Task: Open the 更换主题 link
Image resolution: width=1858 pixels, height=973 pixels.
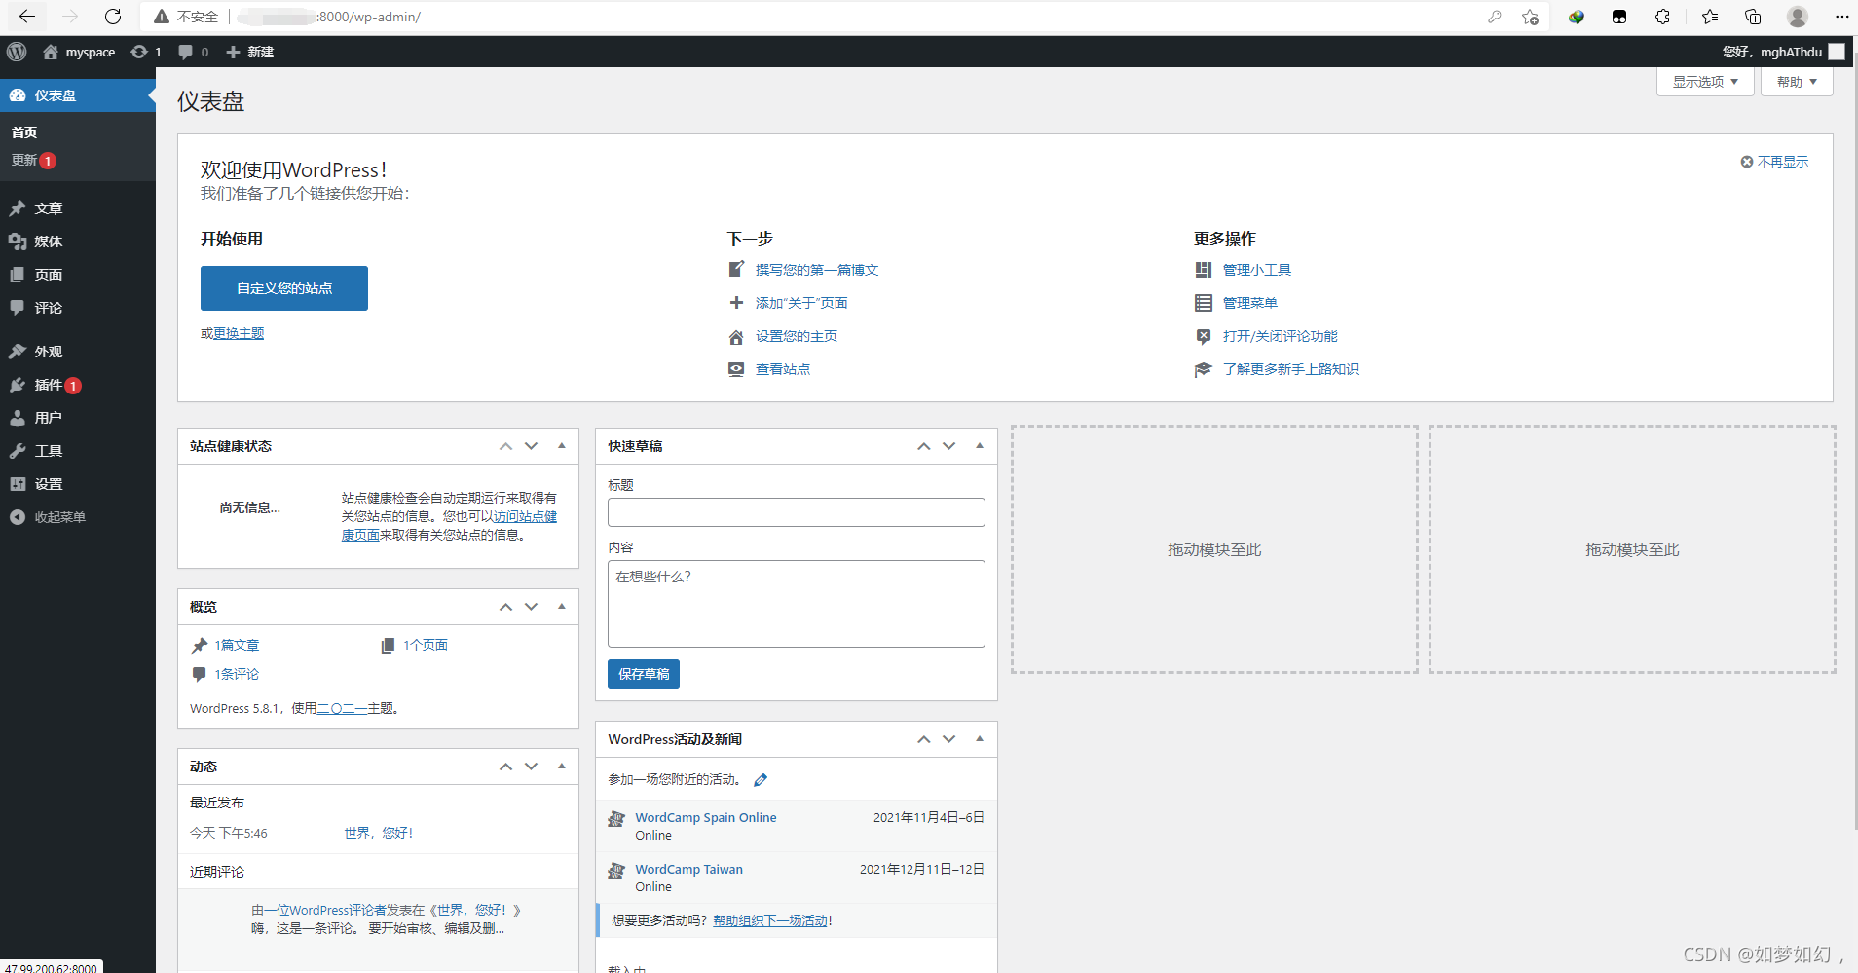Action: click(239, 333)
